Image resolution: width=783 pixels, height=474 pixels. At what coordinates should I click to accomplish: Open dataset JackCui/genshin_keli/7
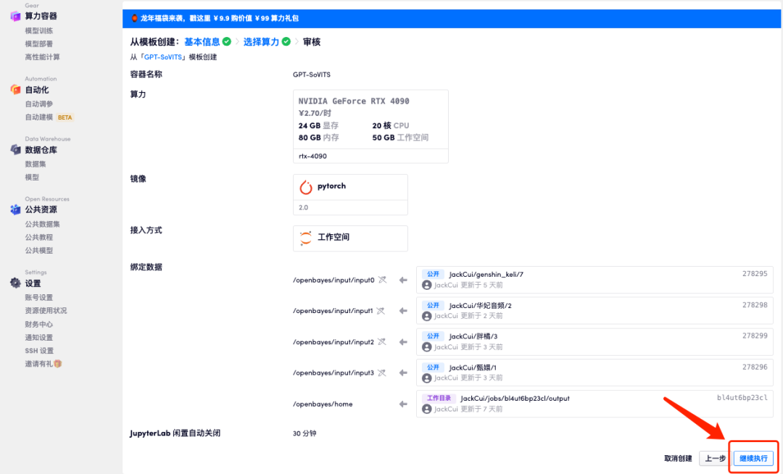pos(486,275)
